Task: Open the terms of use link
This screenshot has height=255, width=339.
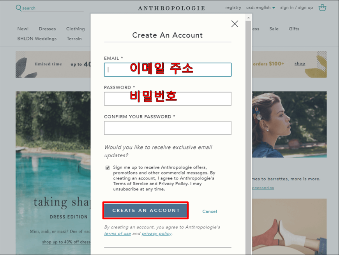Action: click(117, 234)
